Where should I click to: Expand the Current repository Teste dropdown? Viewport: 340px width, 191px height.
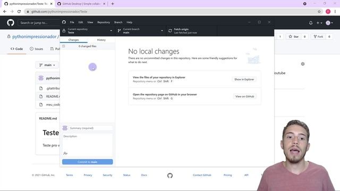88,31
